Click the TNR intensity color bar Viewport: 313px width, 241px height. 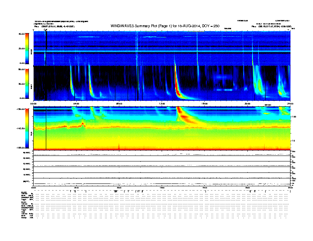point(27,128)
